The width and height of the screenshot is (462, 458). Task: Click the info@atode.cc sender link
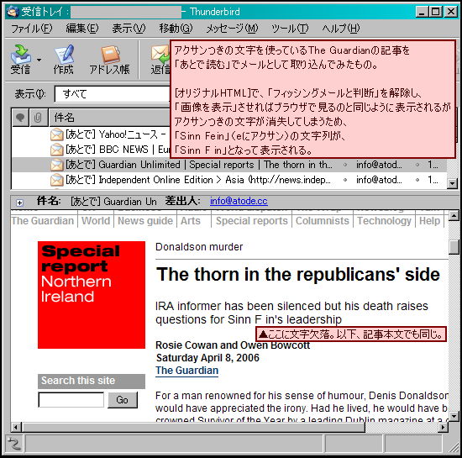[239, 201]
